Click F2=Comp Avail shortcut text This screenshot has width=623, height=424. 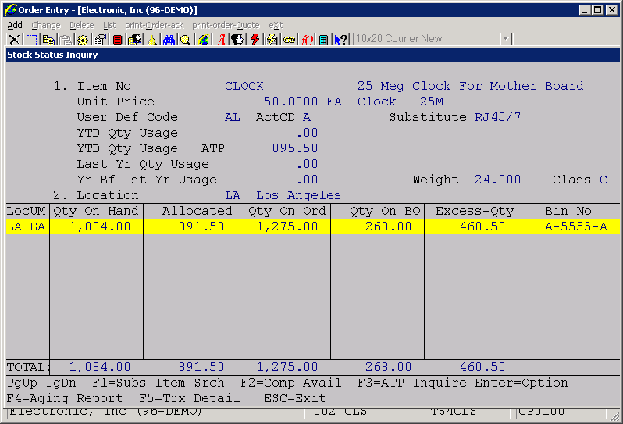[291, 383]
